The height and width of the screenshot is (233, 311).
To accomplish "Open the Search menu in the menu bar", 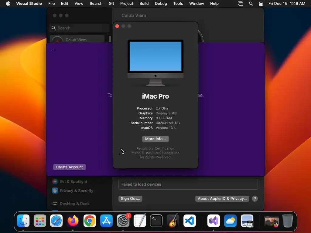I will [96, 4].
